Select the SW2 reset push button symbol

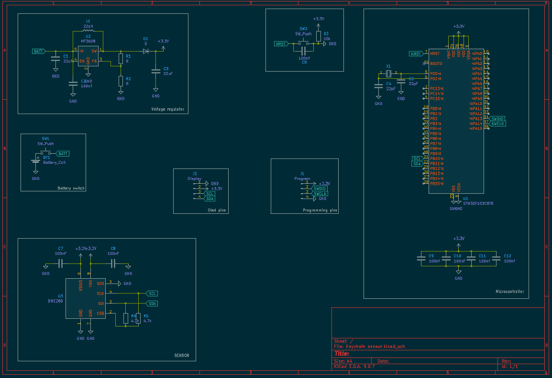point(303,43)
